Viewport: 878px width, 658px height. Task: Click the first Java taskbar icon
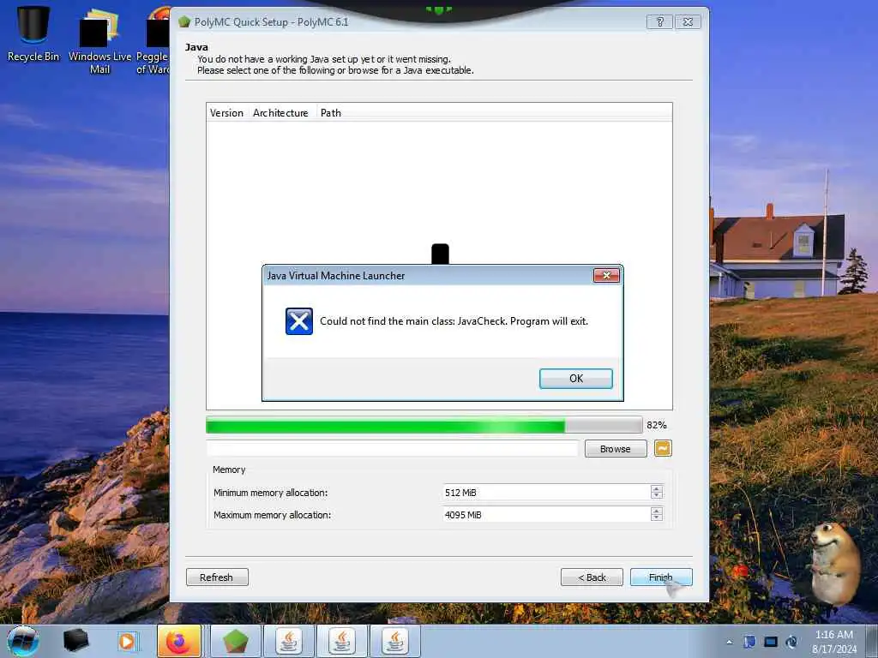point(289,641)
